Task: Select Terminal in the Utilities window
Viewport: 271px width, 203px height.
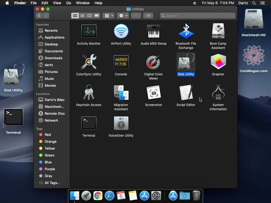Action: tap(89, 123)
